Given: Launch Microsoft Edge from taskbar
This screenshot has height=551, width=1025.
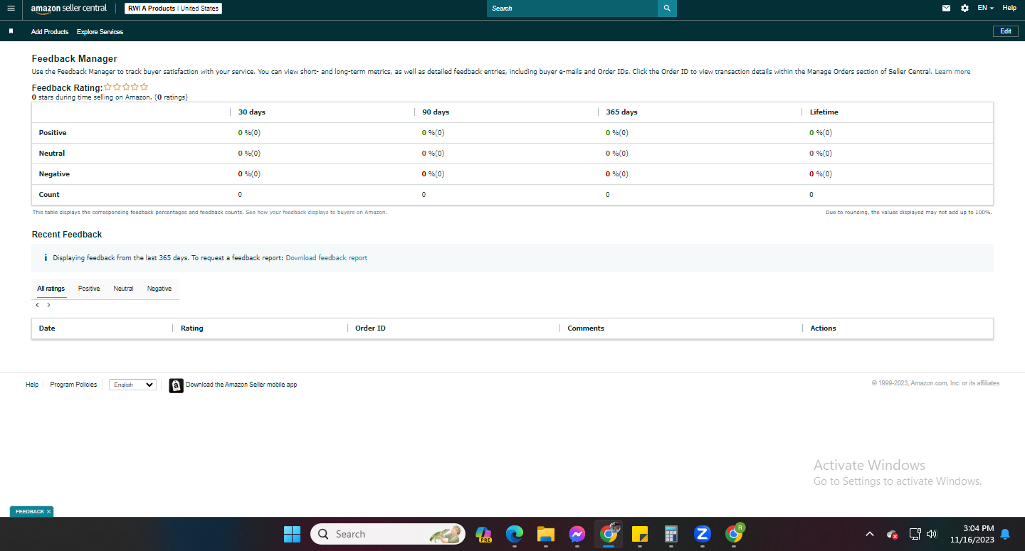Looking at the screenshot, I should tap(515, 534).
